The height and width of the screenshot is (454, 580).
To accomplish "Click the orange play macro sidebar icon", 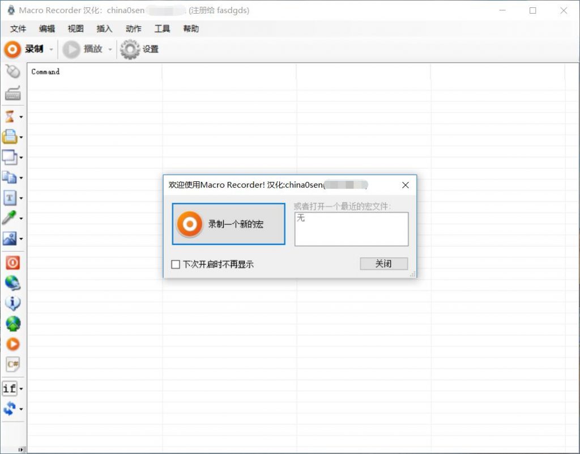I will 12,344.
